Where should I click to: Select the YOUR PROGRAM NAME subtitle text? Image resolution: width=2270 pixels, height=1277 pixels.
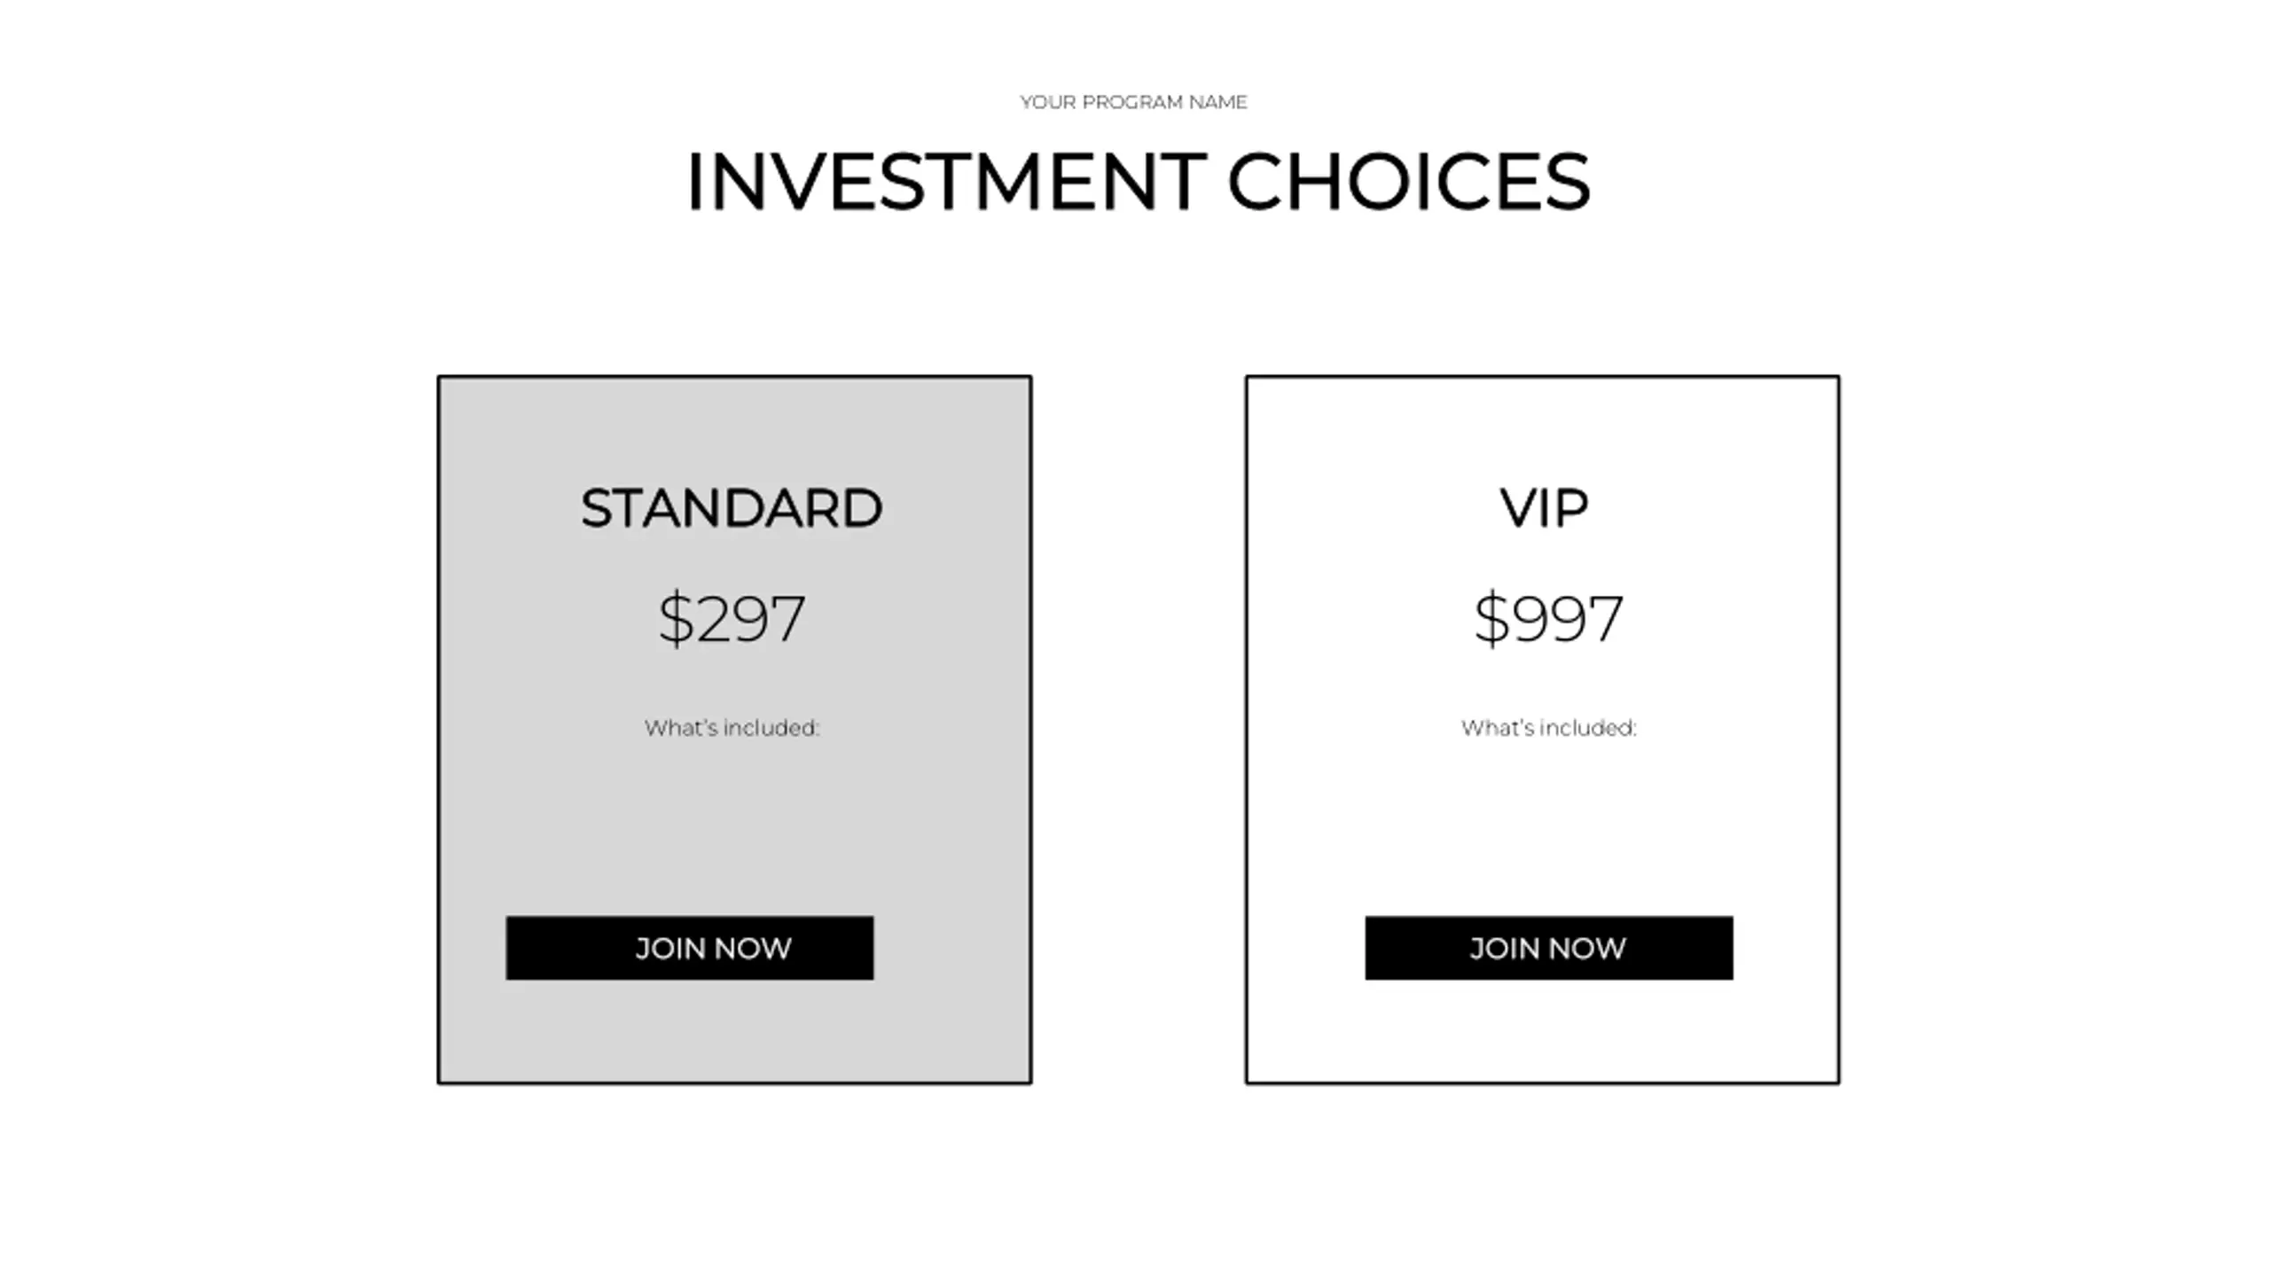point(1133,102)
